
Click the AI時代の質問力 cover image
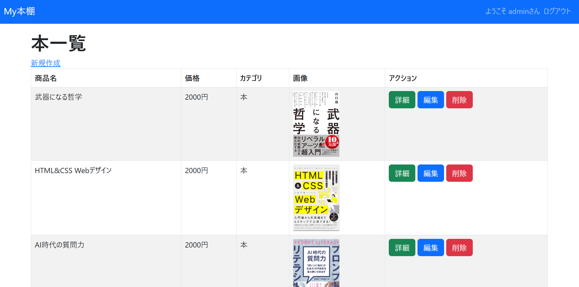(316, 263)
